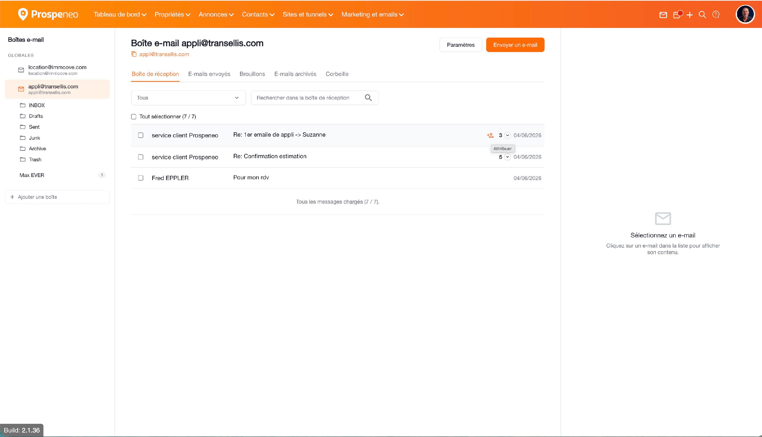762x437 pixels.
Task: Click the Trash folder icon
Action: coord(23,159)
